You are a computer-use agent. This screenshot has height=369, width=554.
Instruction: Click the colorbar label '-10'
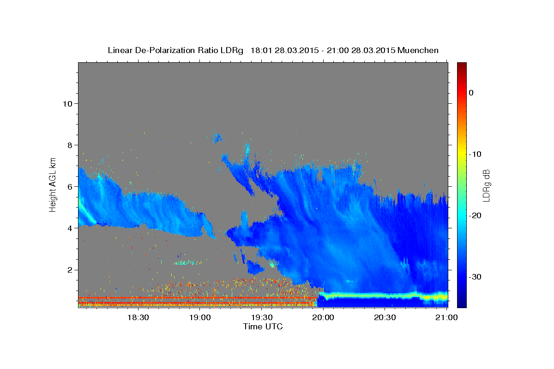tap(475, 154)
